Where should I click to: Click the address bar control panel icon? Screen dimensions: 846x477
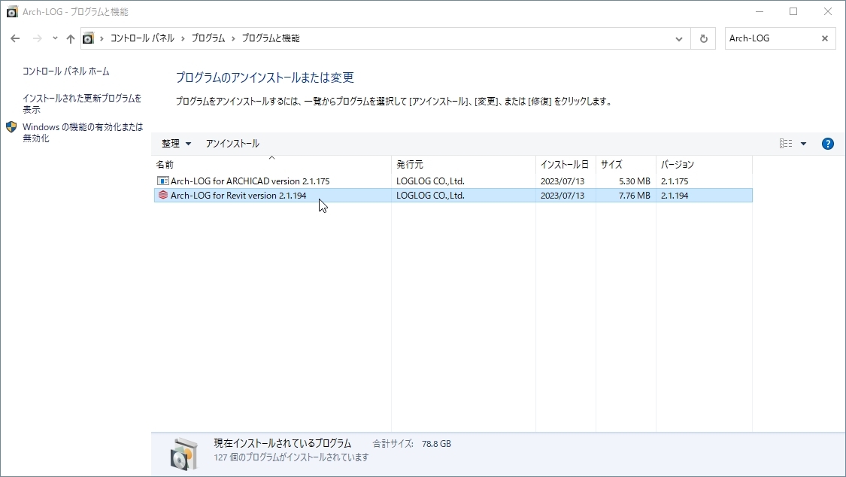[88, 38]
